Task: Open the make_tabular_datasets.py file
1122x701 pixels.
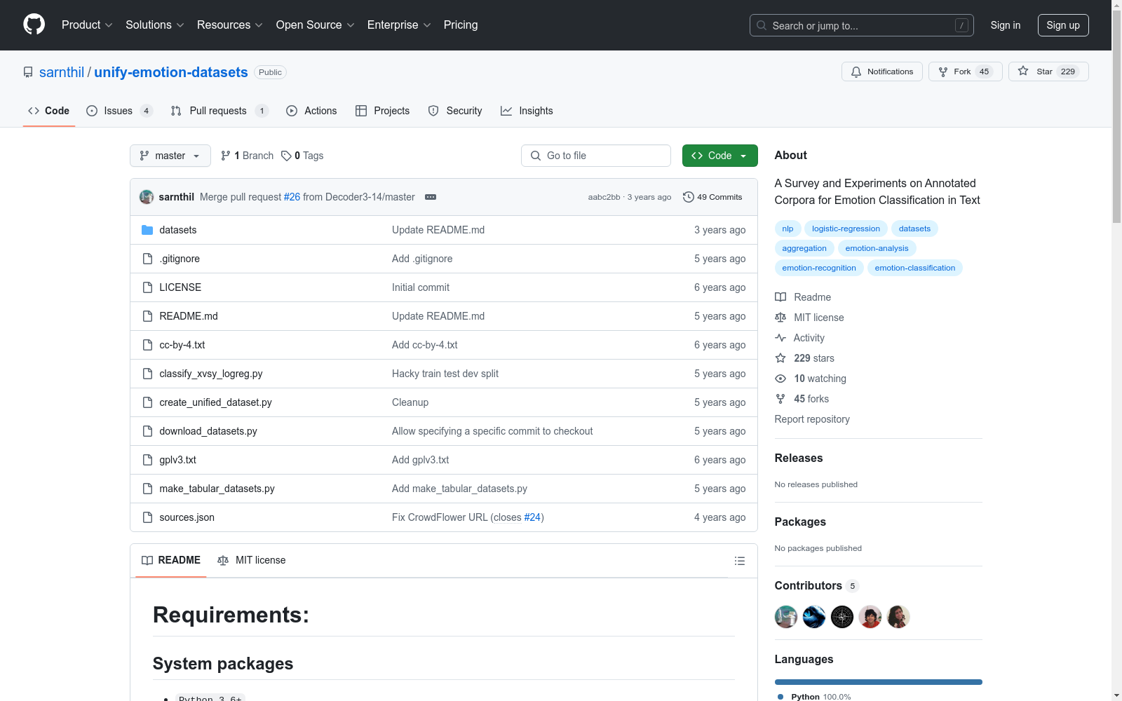Action: [x=217, y=489]
